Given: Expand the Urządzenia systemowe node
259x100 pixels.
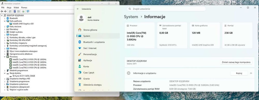Looking at the screenshot, I should point(5,84).
